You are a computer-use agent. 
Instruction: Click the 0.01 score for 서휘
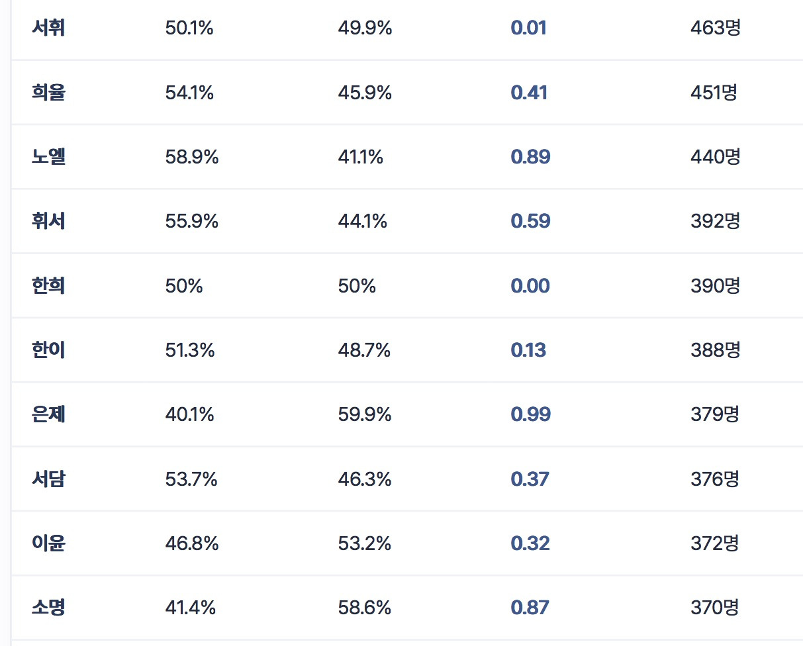pos(528,28)
